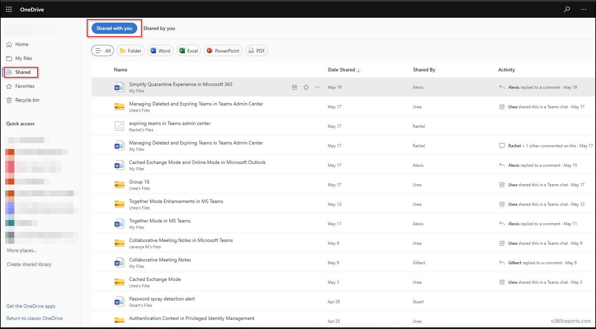The width and height of the screenshot is (596, 329).
Task: Sort by the Date Shared column
Action: pos(344,70)
